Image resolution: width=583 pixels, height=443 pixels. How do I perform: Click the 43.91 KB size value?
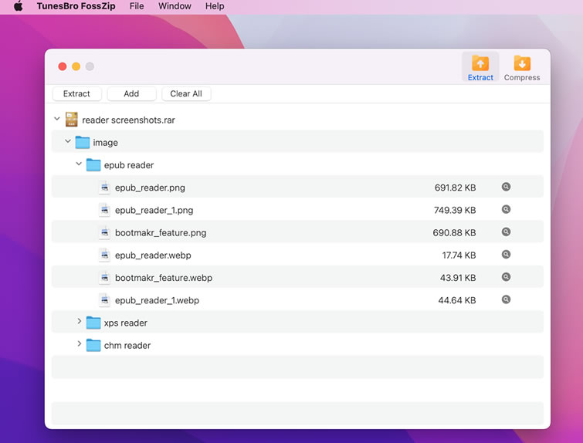[x=458, y=278]
